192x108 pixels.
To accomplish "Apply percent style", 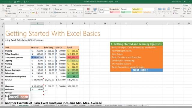I will point(74,13).
